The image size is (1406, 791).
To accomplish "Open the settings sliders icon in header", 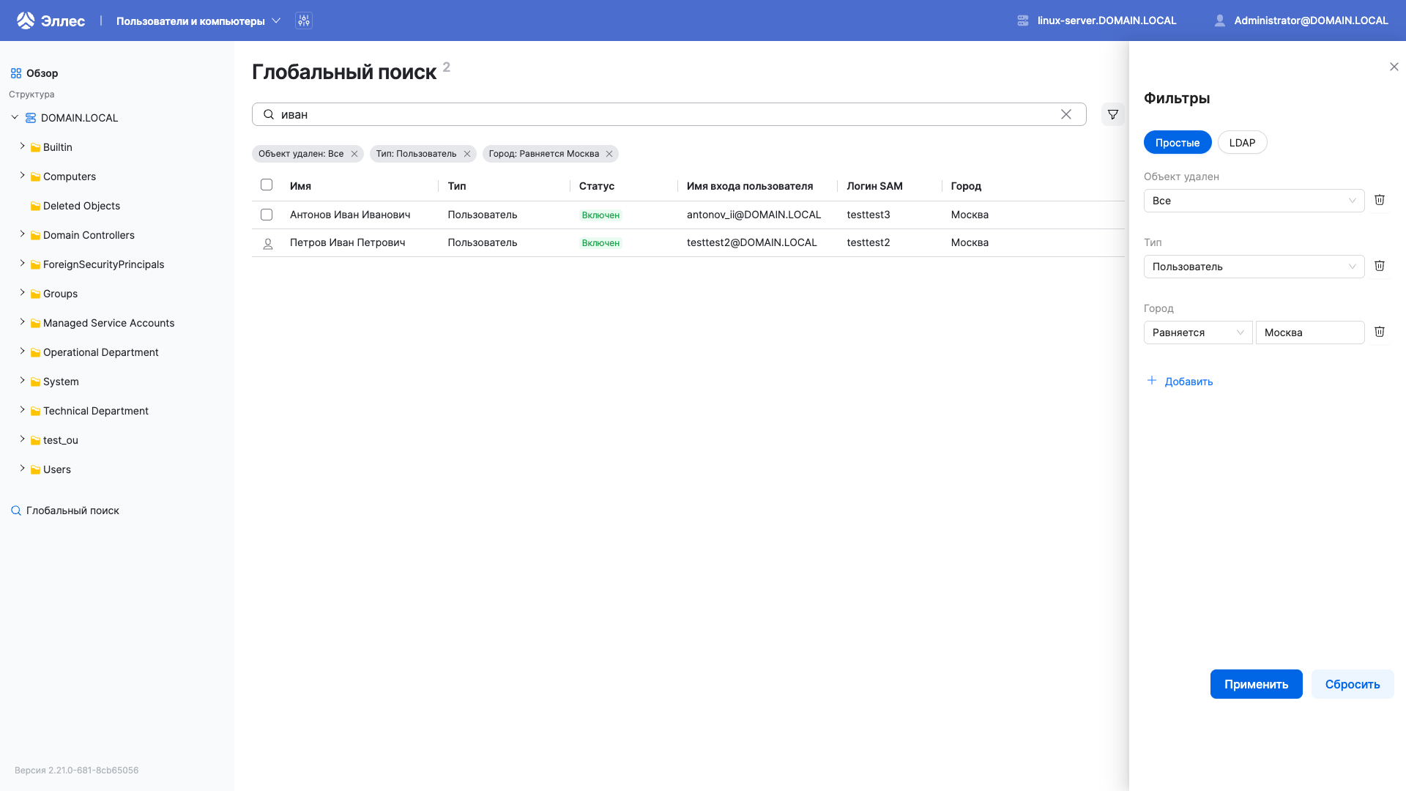I will 304,21.
